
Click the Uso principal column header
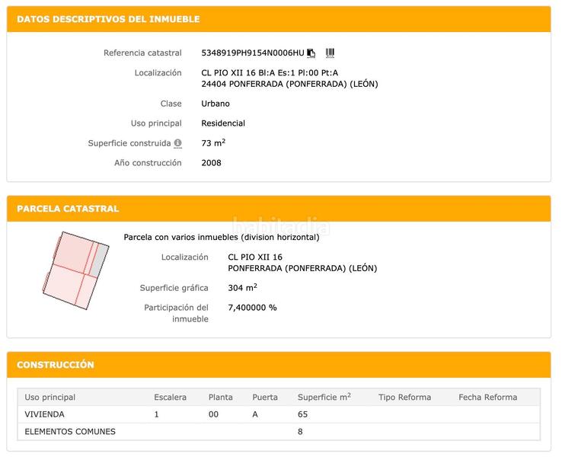click(x=50, y=397)
